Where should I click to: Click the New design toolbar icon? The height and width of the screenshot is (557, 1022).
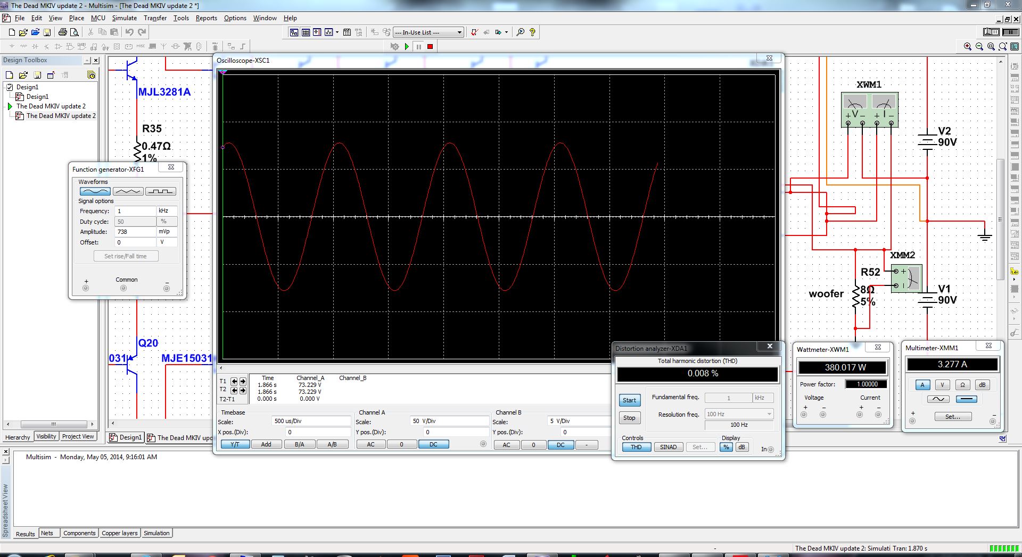coord(12,32)
